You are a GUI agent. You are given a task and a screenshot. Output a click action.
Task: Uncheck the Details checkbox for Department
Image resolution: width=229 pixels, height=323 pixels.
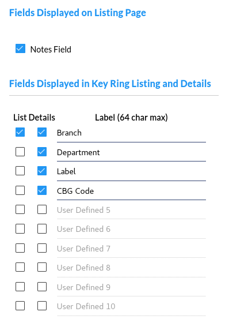click(x=42, y=152)
